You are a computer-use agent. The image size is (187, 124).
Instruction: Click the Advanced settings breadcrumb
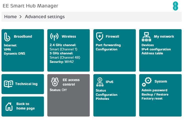[45, 17]
